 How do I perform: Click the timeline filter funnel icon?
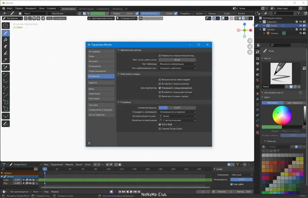(x=238, y=165)
